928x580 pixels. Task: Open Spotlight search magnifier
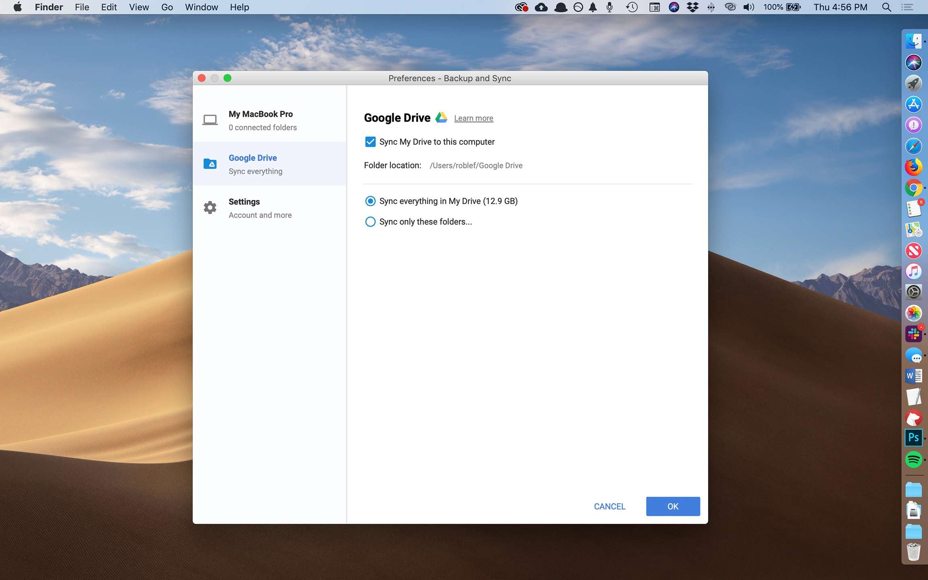(x=886, y=7)
